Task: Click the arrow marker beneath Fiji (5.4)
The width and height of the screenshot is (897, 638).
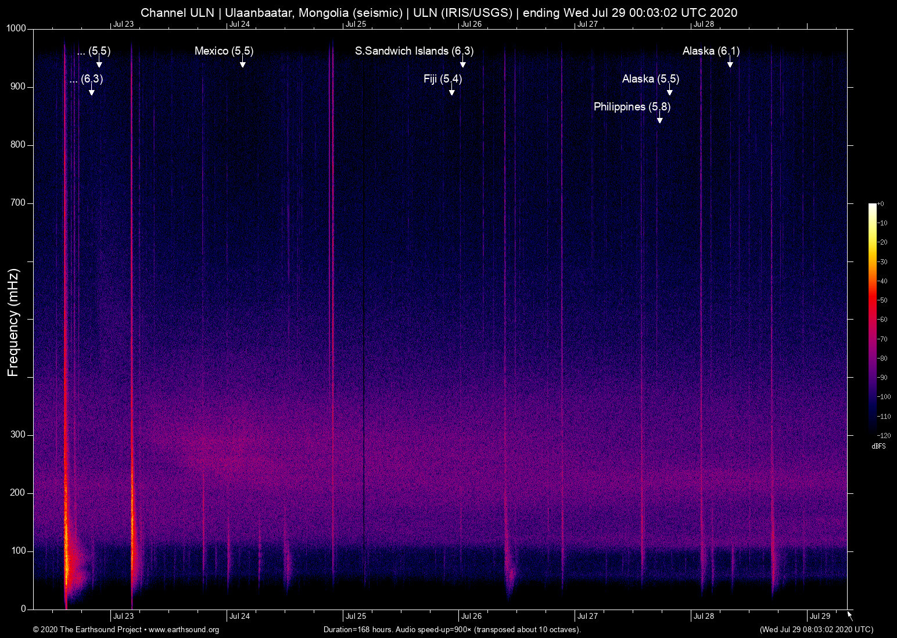Action: tap(451, 91)
